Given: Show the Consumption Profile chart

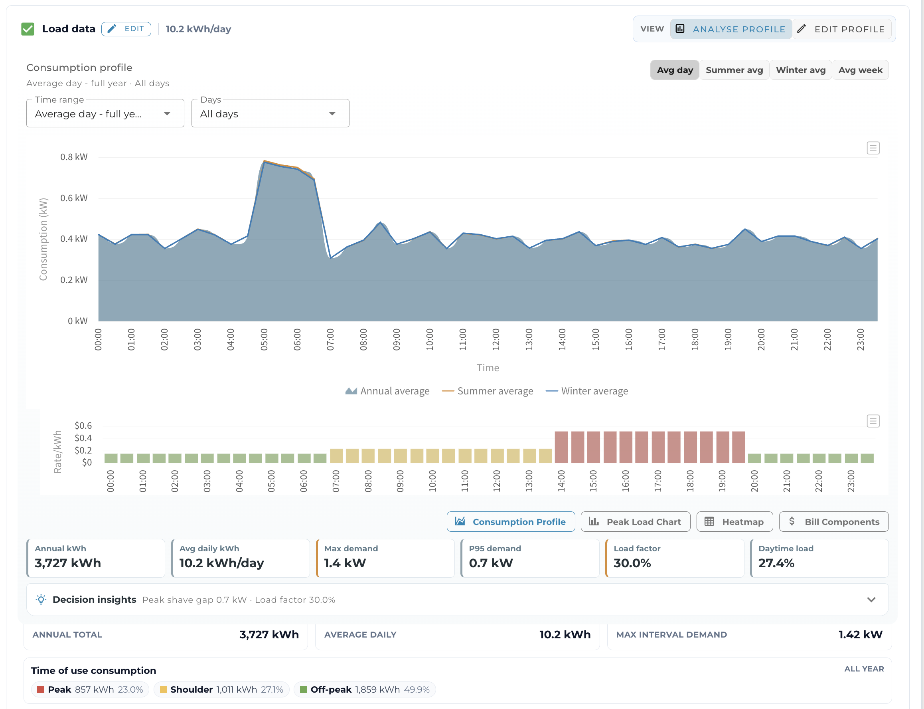Looking at the screenshot, I should 511,522.
